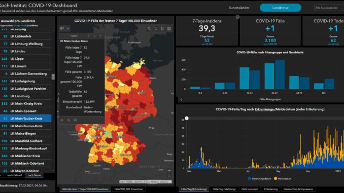Go to previous popup feature arrow
The height and width of the screenshot is (193, 344).
[89, 36]
